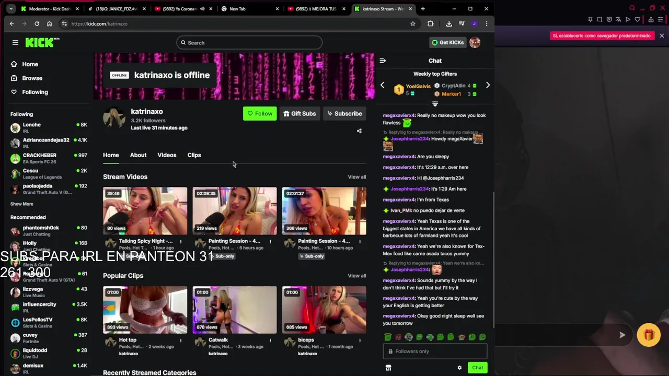
Task: Click the green Chat send button
Action: pyautogui.click(x=478, y=368)
